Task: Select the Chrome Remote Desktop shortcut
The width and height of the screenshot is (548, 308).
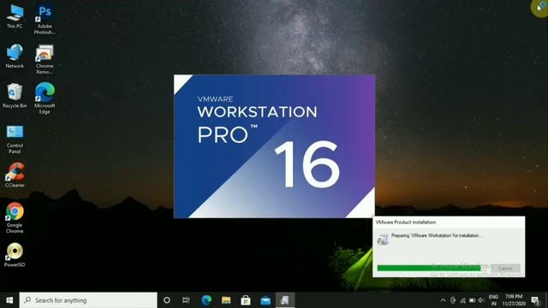Action: pos(45,59)
